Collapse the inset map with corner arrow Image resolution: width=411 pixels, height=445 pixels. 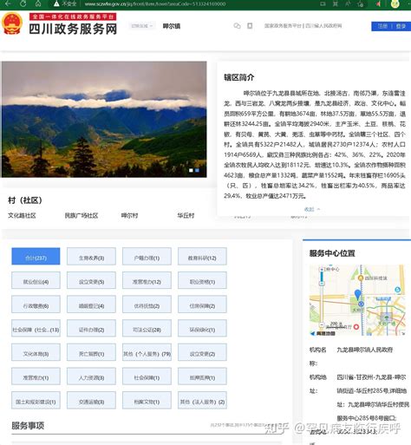pyautogui.click(x=402, y=333)
